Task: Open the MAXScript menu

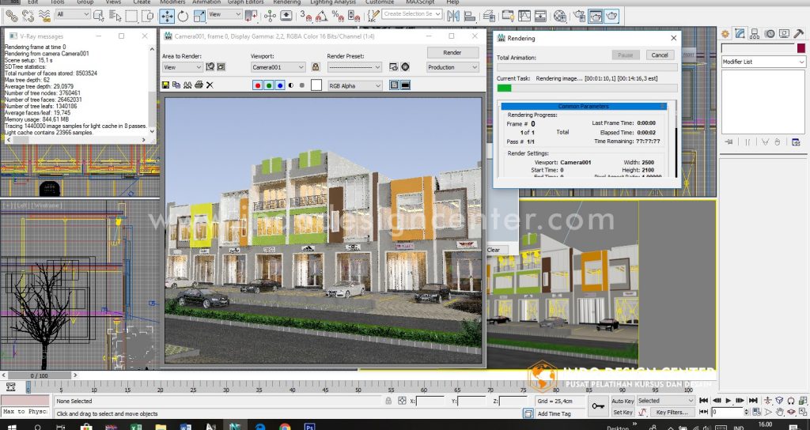Action: click(420, 2)
